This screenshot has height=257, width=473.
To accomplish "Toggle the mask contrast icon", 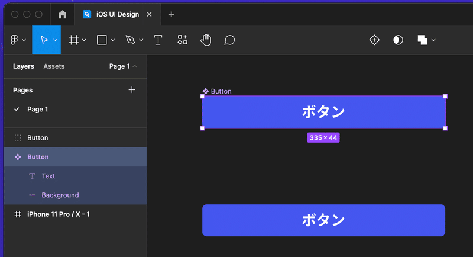I will [x=398, y=40].
